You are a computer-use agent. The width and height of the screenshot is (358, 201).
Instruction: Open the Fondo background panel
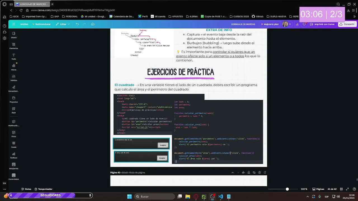pos(14,145)
